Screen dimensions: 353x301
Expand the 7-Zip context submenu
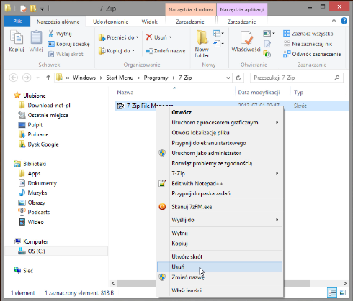coord(220,173)
